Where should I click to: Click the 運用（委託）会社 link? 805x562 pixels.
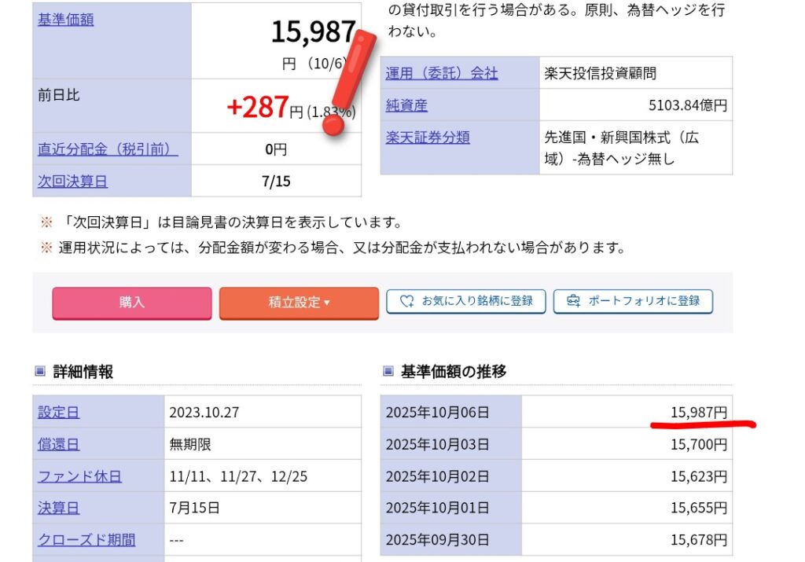click(441, 73)
